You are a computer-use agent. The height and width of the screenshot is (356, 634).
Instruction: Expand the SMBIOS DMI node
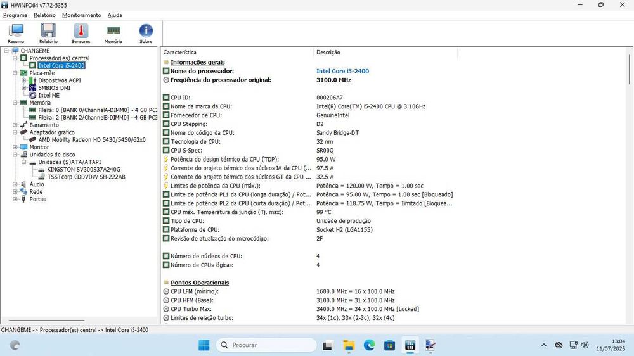click(24, 87)
